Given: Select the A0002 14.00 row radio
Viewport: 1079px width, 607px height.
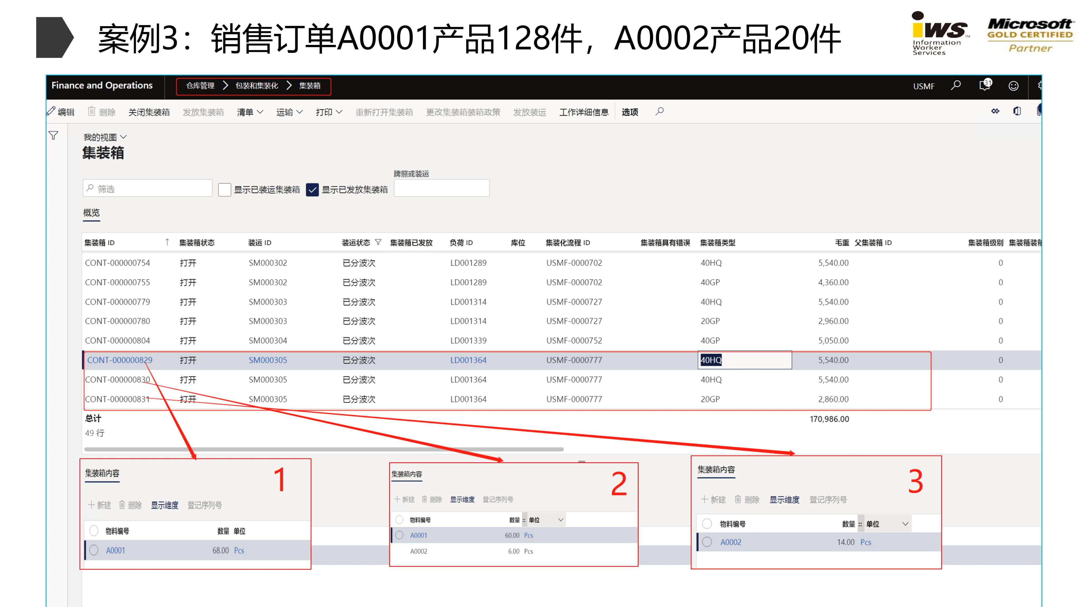Looking at the screenshot, I should tap(707, 542).
